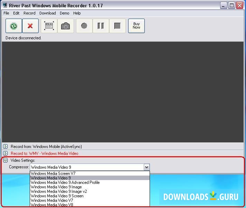Open the File menu
This screenshot has height=208, width=246.
click(x=6, y=13)
